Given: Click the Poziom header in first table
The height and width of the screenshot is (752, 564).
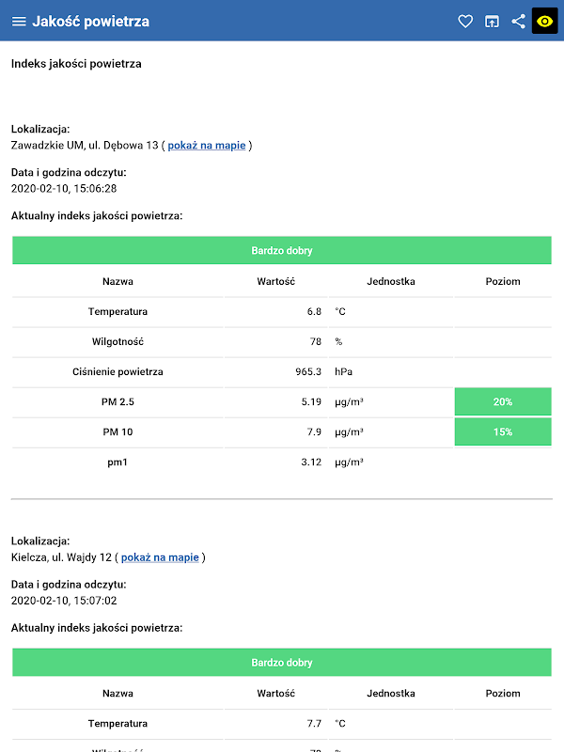Looking at the screenshot, I should [503, 281].
